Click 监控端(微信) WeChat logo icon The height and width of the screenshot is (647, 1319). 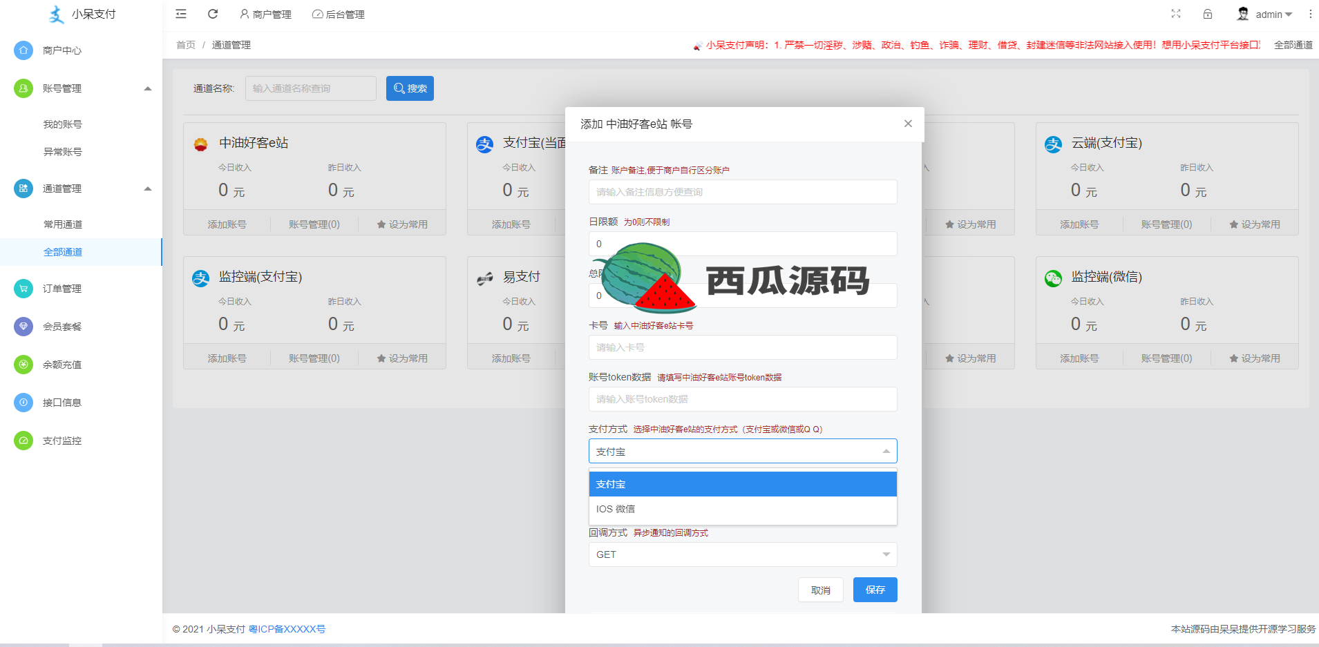point(1053,278)
